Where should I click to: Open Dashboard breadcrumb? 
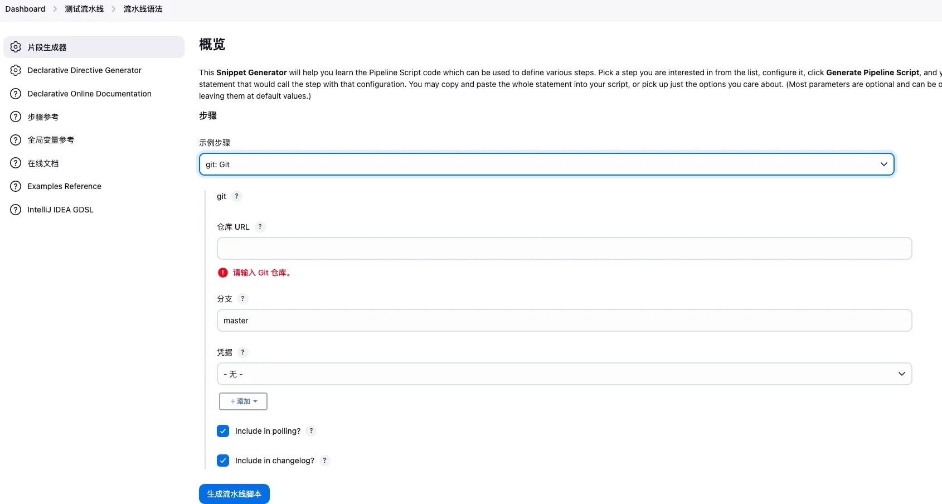point(25,9)
